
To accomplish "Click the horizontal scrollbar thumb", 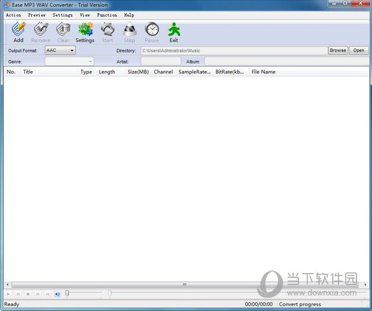I will click(x=185, y=284).
